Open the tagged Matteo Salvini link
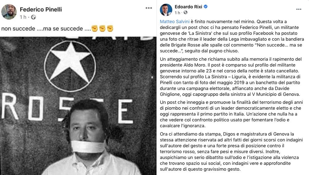Viewport: 309px width, 175px height. point(175,22)
